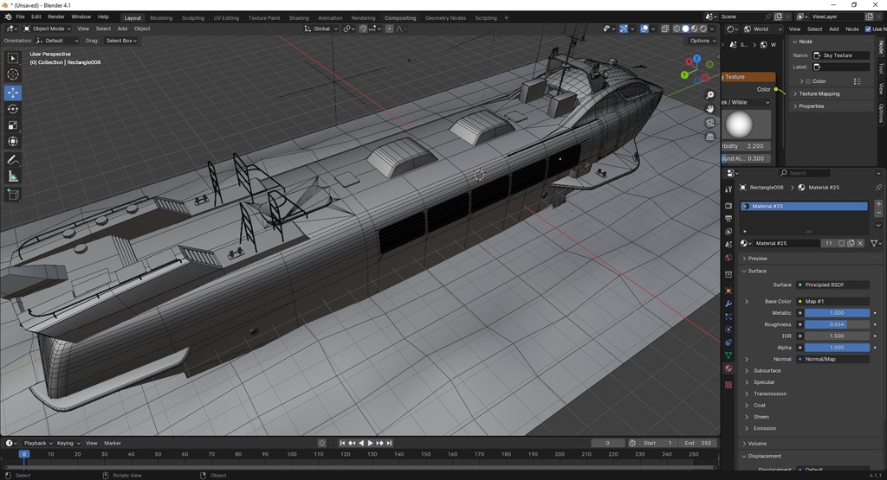Click the Principled BSDF surface shader button
This screenshot has height=480, width=887.
832,285
